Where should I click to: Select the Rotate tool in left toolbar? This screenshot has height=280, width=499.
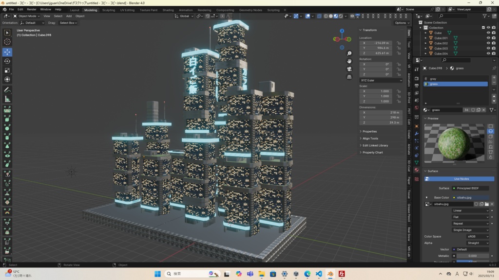point(7,61)
